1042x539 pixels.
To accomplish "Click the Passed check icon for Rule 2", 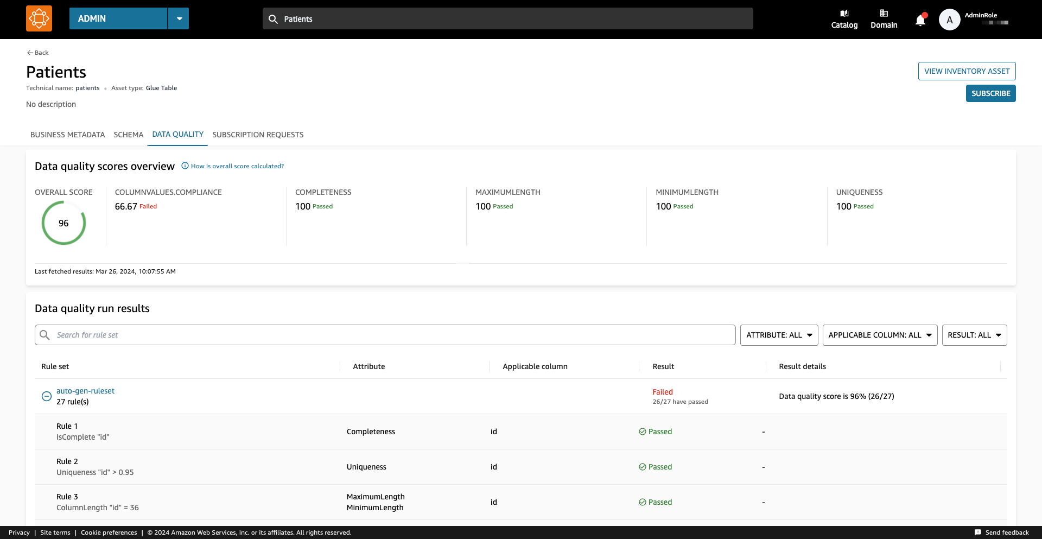I will (x=643, y=467).
